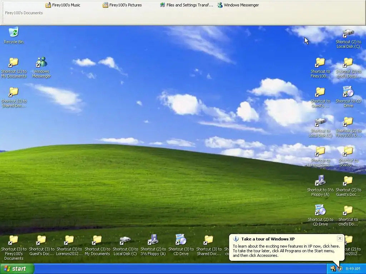366x274 pixels.
Task: Select Shortcut (2) to Shared Doc... icon
Action: [x=14, y=97]
